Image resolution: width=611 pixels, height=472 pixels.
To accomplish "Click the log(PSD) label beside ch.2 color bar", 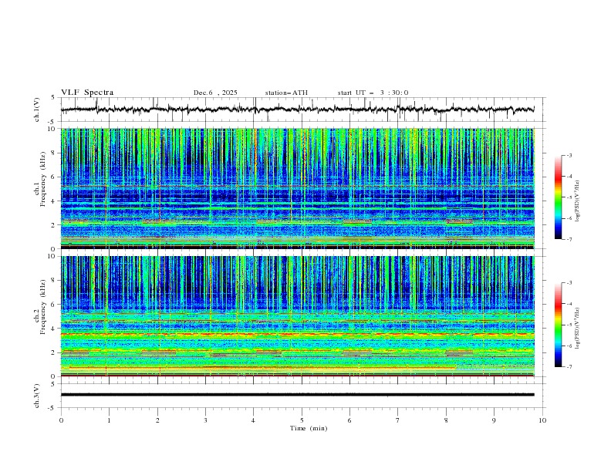I will click(x=578, y=329).
